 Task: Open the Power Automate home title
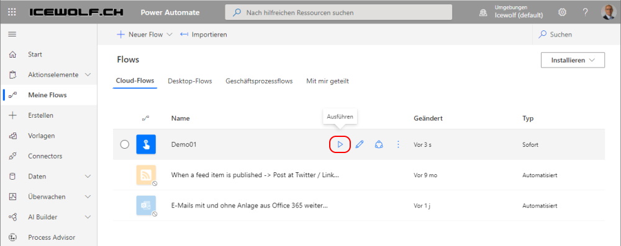(170, 12)
